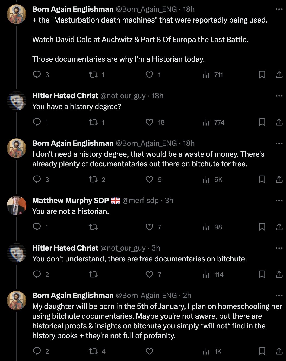Open the 3h timestamp on Matthew Murphy's tweet
286x361 pixels.
(169, 201)
